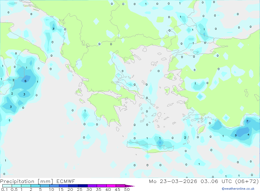
Task: Select the "45" legend label
Action: (118, 189)
